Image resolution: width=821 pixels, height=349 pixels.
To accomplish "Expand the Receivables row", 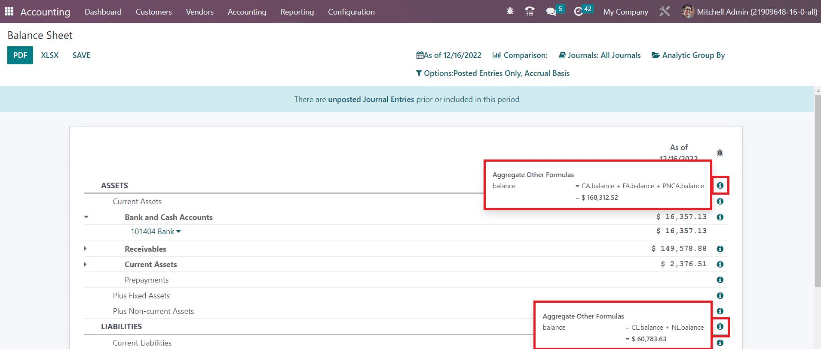I will [85, 249].
